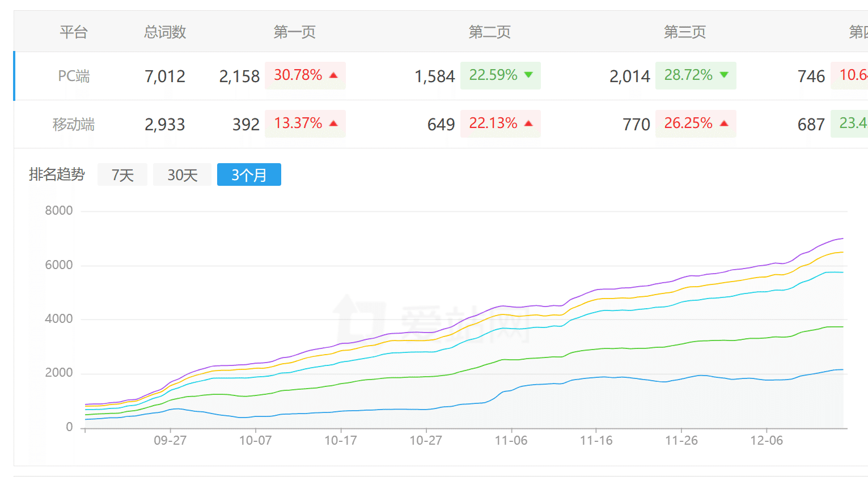Click the 10-17 date axis label
Viewport: 868px width, 477px height.
[341, 440]
